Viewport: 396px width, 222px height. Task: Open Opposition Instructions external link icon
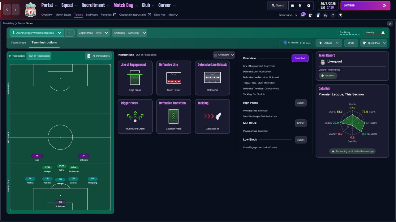click(149, 15)
